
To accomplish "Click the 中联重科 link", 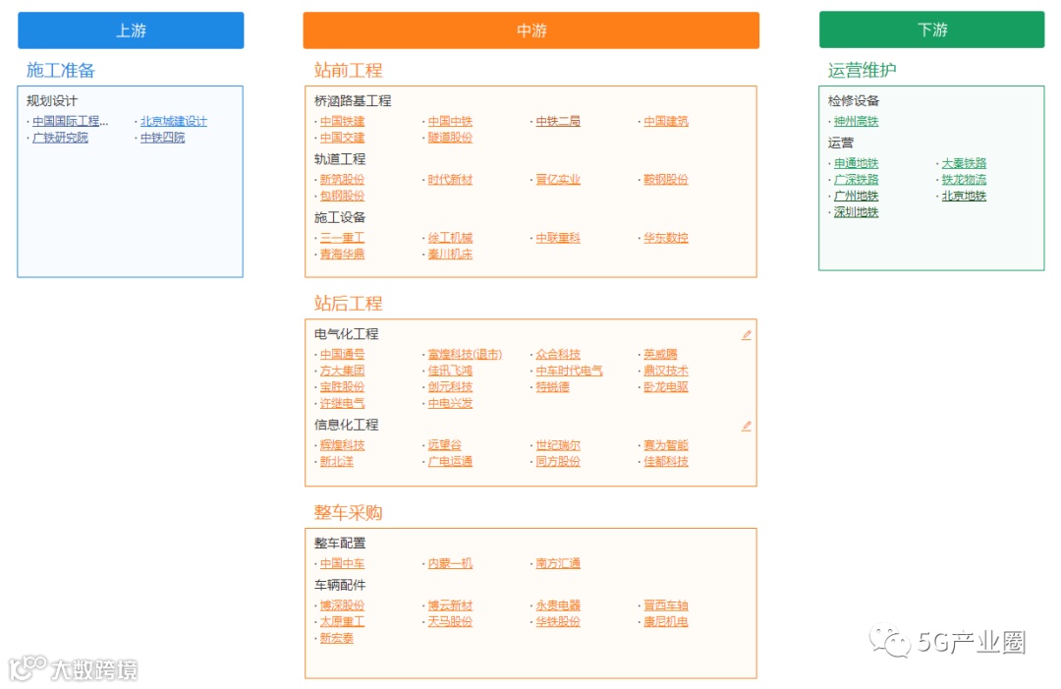I will (x=558, y=238).
